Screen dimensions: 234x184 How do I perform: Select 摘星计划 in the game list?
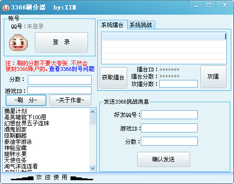(16, 111)
